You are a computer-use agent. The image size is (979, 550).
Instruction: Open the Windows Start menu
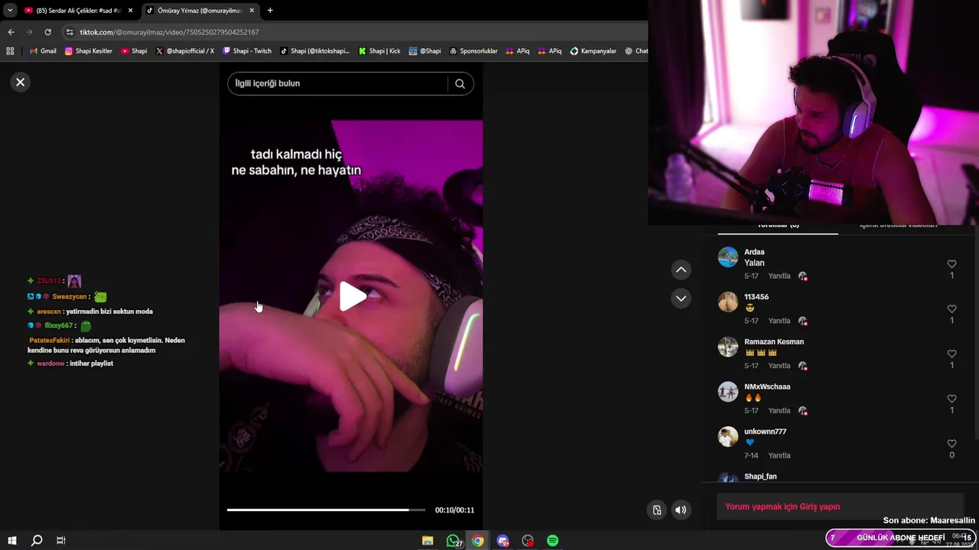point(12,541)
